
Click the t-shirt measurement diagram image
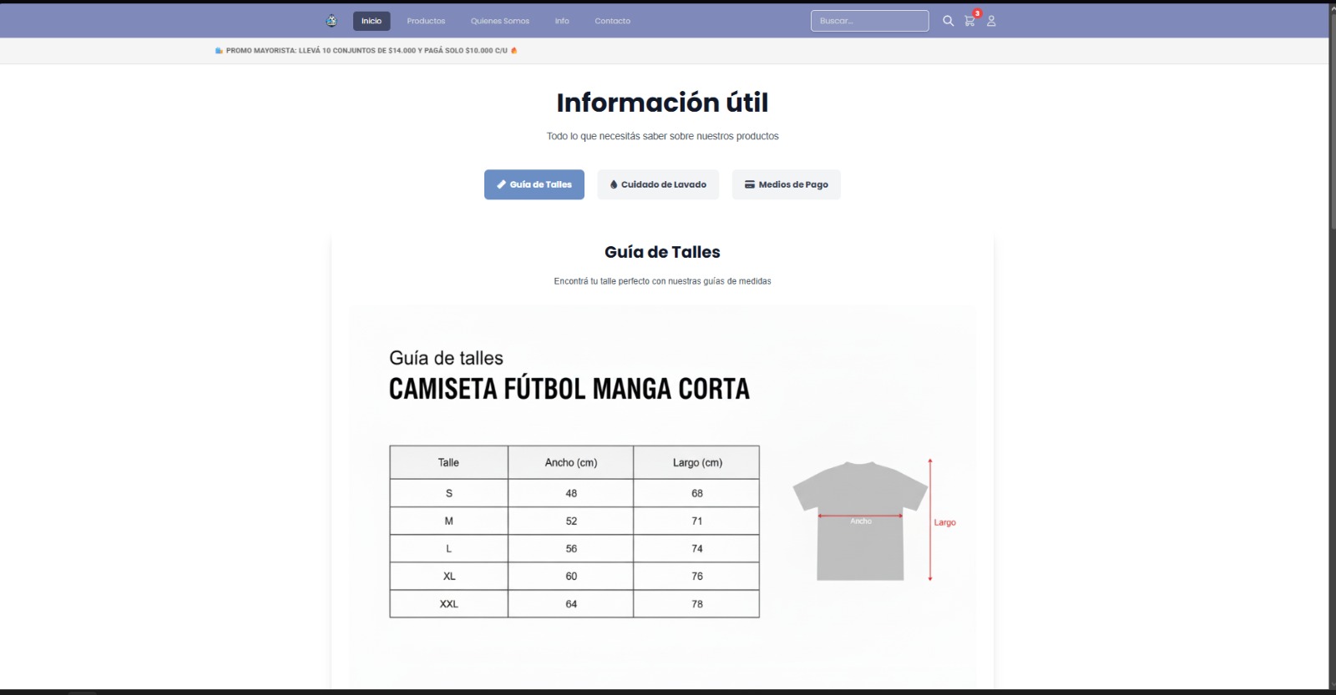point(860,521)
